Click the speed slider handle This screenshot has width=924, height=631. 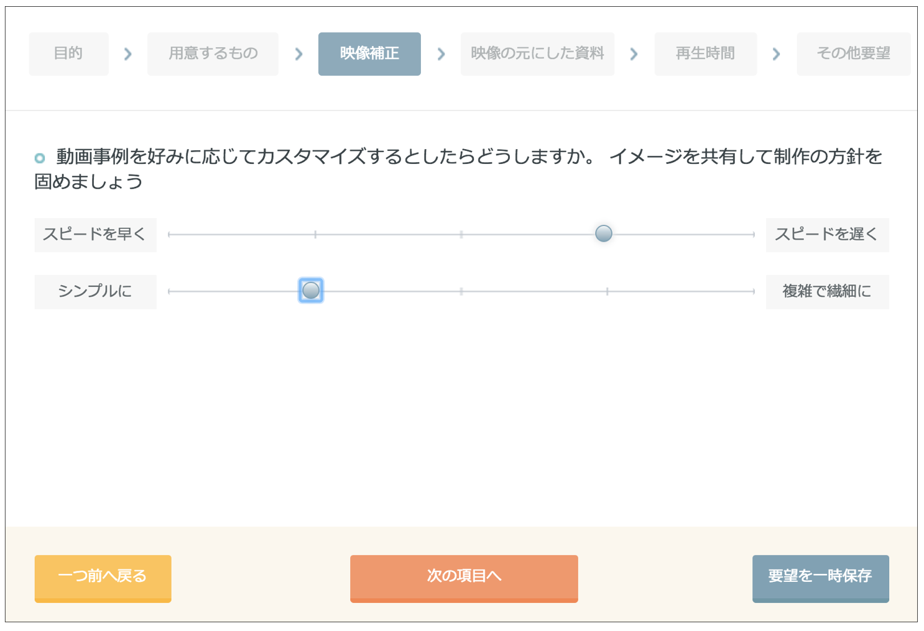point(603,234)
